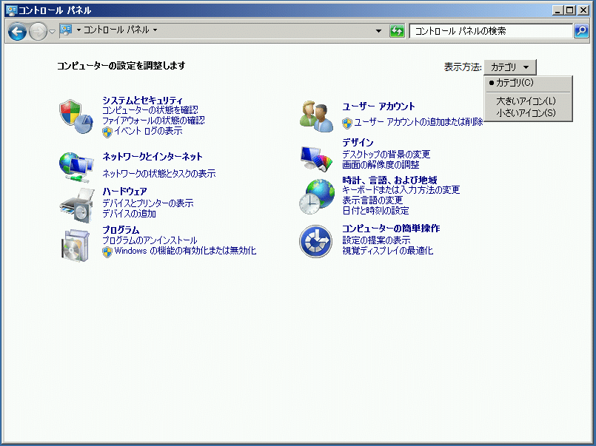
Task: Open コンピューターの簡単操作 category link
Action: [391, 228]
